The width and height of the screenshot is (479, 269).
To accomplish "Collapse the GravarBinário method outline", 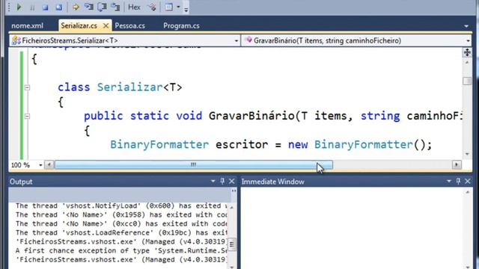I will click(x=27, y=117).
